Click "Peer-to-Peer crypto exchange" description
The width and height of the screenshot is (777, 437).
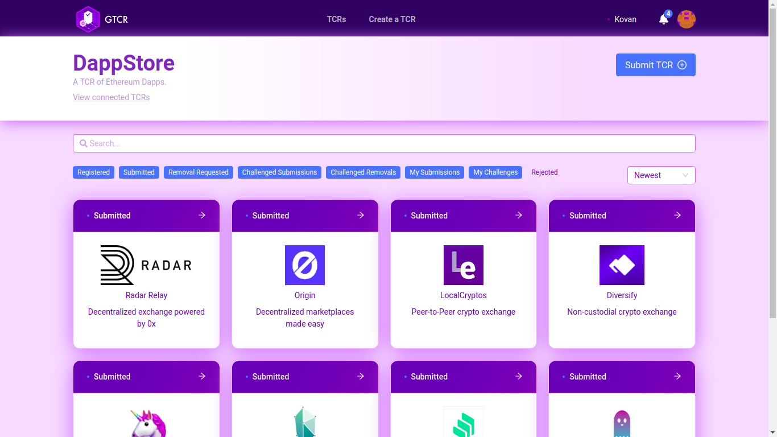point(464,312)
